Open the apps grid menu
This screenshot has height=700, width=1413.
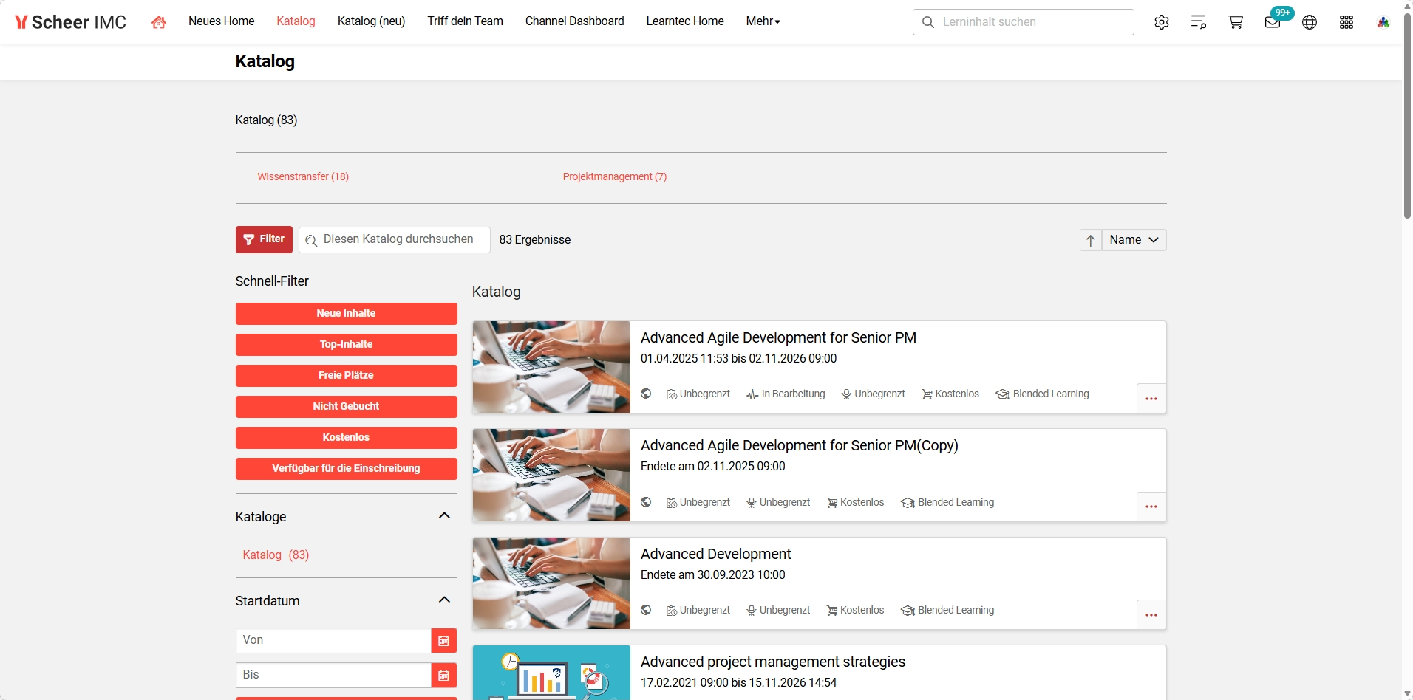(x=1346, y=22)
